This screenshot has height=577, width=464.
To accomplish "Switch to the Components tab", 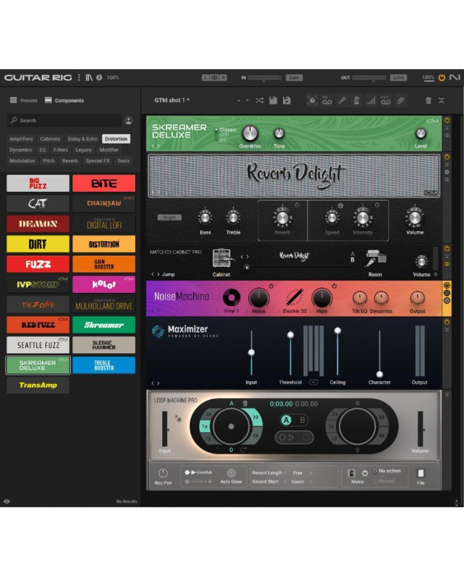I will click(x=64, y=100).
